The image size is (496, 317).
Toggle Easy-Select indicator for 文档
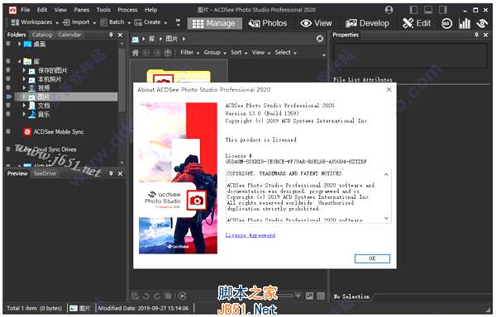pos(8,106)
